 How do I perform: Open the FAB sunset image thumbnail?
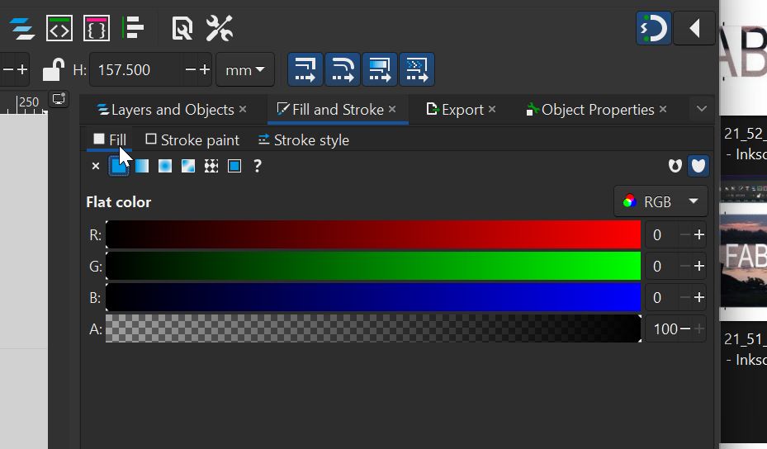click(745, 261)
